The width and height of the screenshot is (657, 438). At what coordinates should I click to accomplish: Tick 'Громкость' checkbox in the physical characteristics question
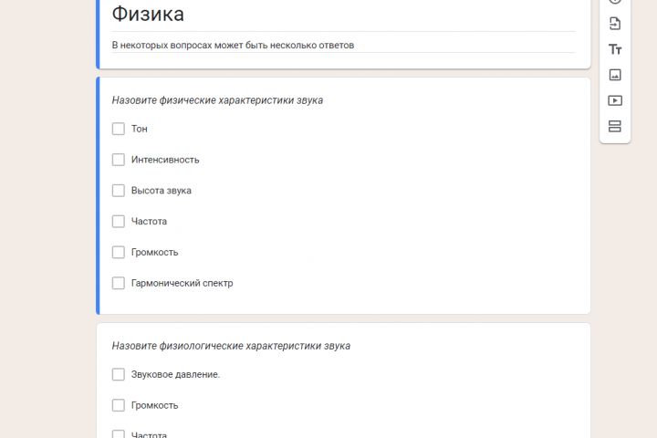[x=119, y=252]
